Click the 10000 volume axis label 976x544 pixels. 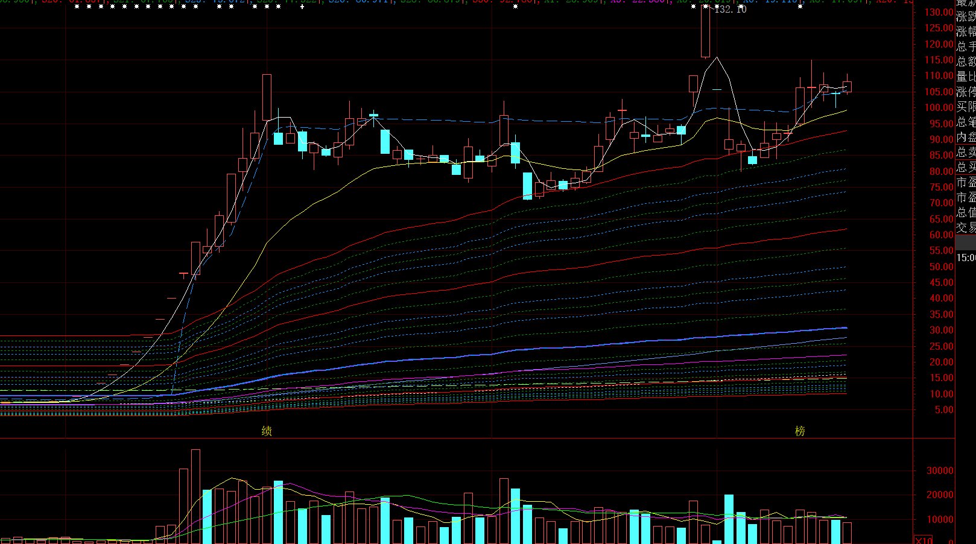click(940, 519)
